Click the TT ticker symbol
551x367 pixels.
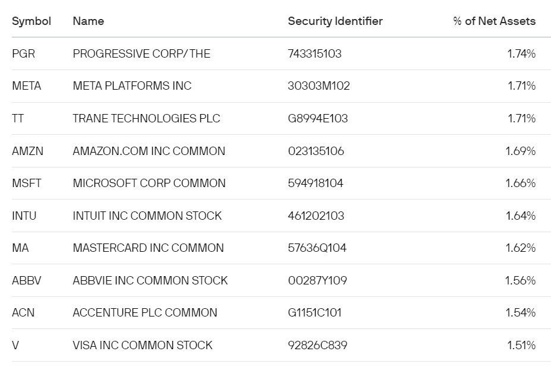tap(18, 118)
